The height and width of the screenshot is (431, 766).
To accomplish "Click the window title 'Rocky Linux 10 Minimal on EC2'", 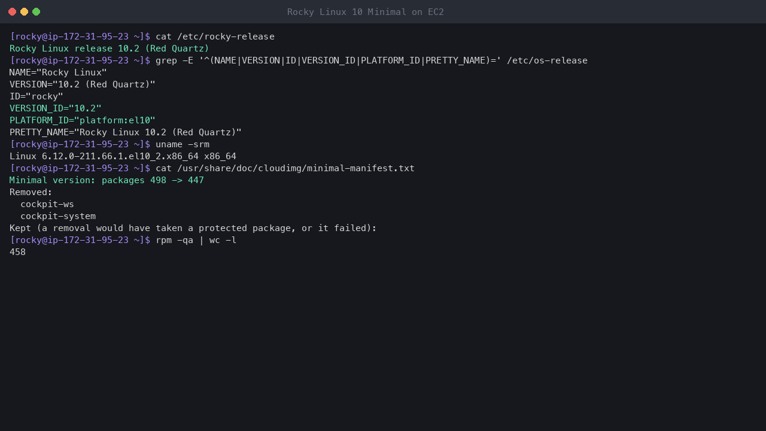I will pos(366,12).
